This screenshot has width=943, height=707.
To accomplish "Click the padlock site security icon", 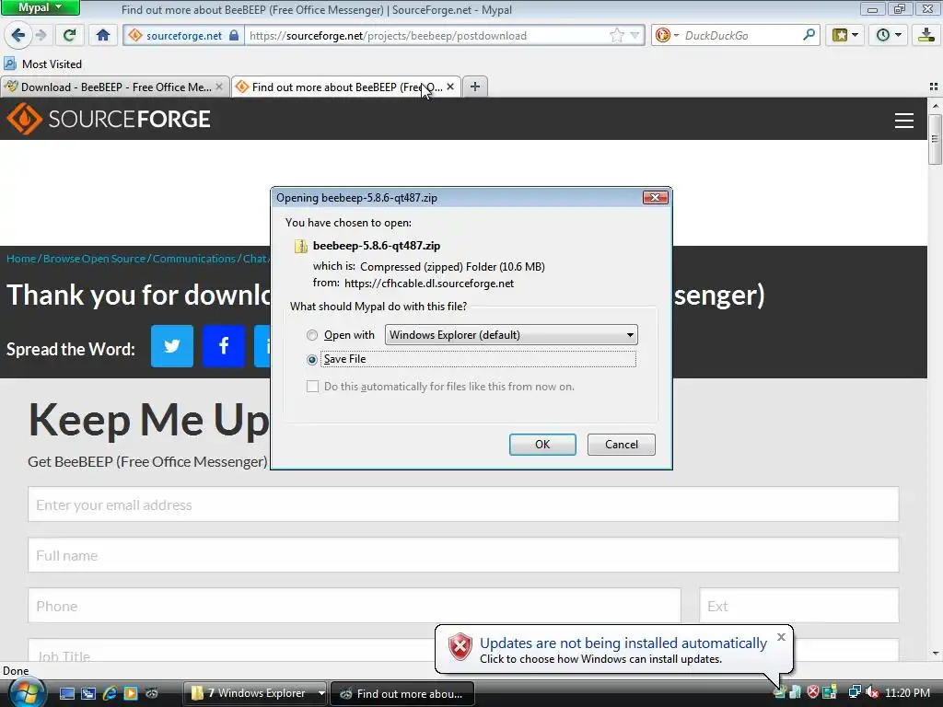I will click(234, 36).
